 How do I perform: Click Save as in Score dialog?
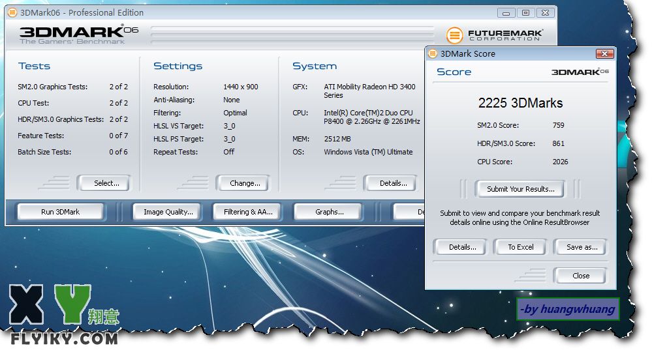[580, 247]
